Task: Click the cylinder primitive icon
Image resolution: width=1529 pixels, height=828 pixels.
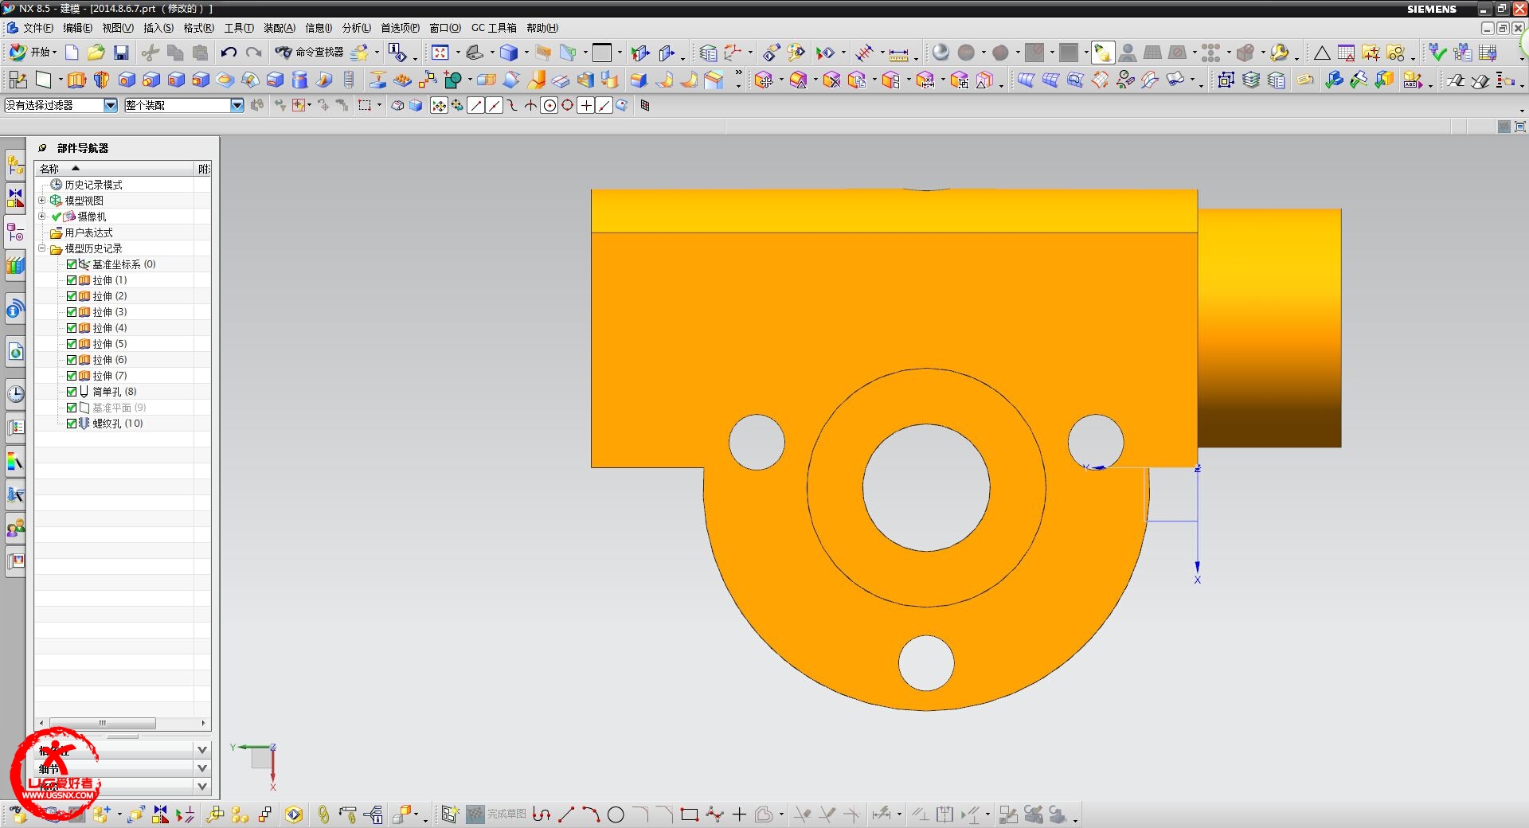Action: (x=299, y=80)
